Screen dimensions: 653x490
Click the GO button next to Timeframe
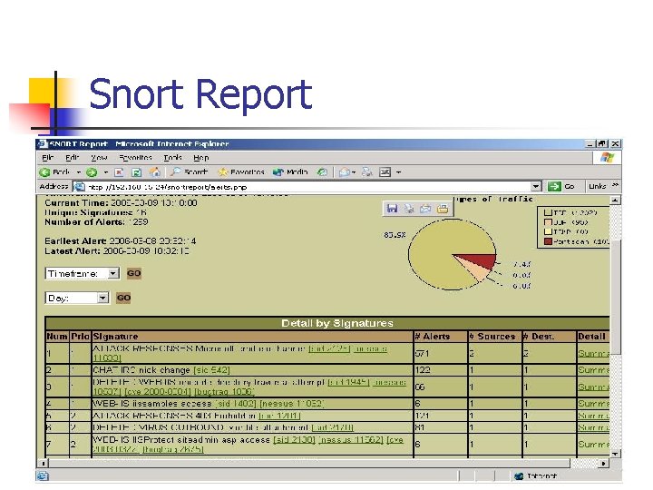click(133, 273)
